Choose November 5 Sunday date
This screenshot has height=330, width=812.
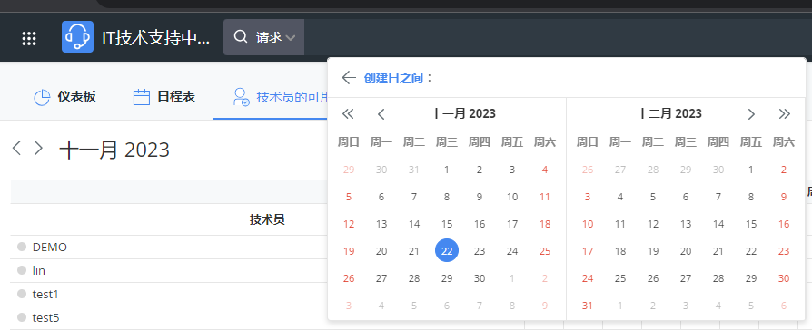click(x=349, y=197)
